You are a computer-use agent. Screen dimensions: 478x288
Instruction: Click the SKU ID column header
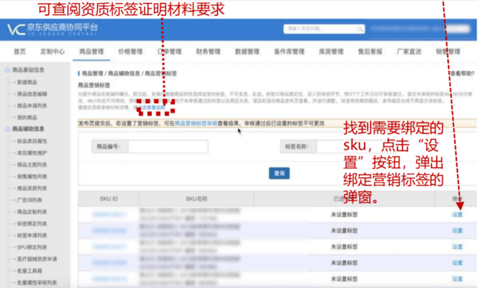(x=109, y=199)
